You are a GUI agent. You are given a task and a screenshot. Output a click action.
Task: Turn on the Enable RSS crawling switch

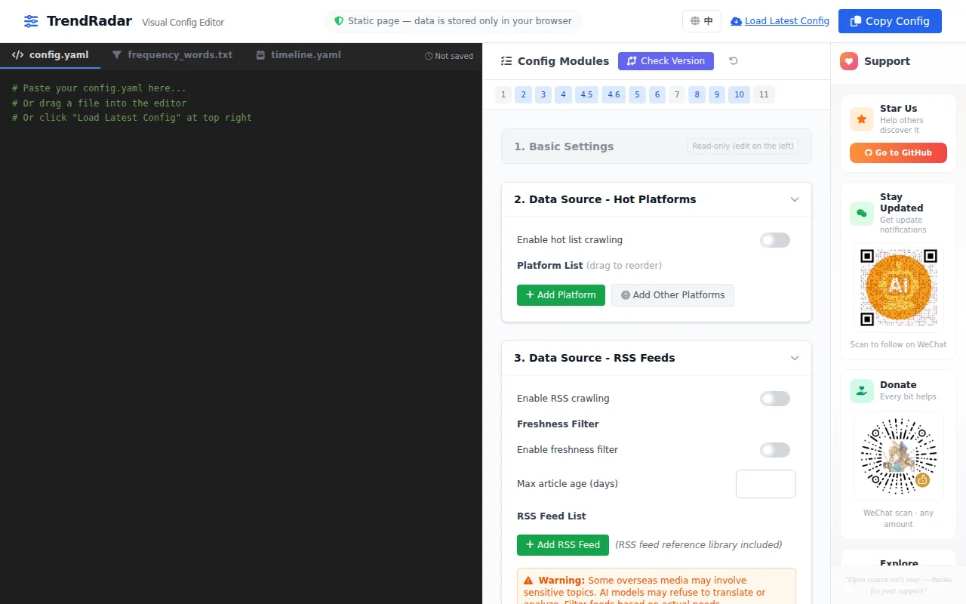point(774,399)
